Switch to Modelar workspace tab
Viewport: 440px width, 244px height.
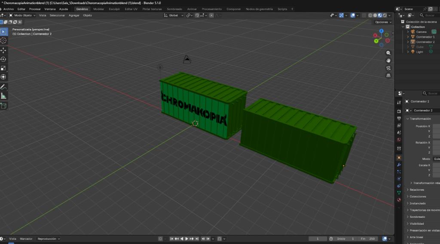pyautogui.click(x=98, y=9)
